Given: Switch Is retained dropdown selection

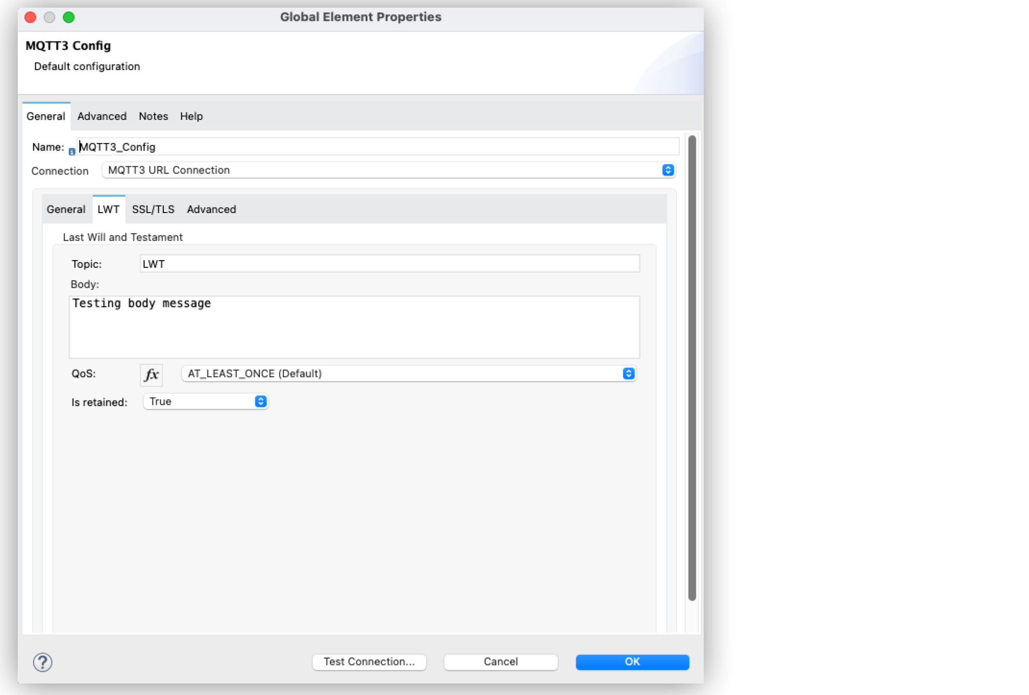Looking at the screenshot, I should 260,402.
